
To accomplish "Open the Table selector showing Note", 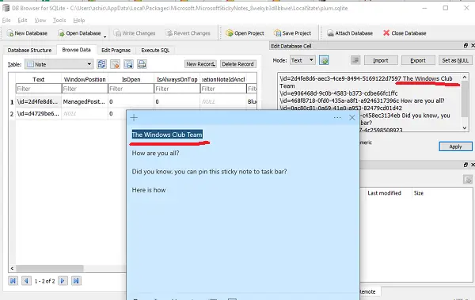I will point(59,64).
